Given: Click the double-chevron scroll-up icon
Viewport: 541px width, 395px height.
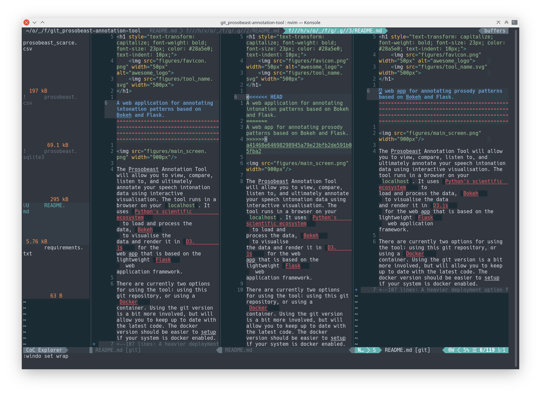Looking at the screenshot, I should (506, 22).
